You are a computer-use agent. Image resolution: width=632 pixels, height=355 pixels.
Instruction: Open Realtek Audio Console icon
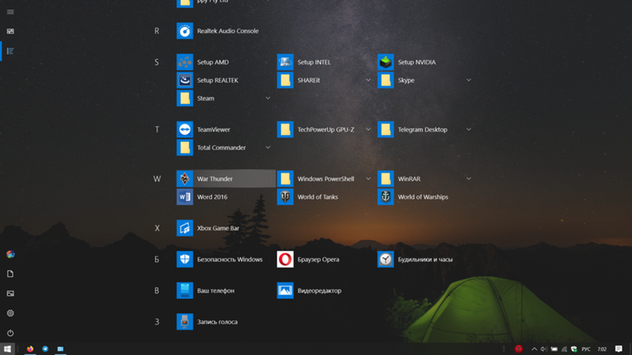click(x=185, y=31)
